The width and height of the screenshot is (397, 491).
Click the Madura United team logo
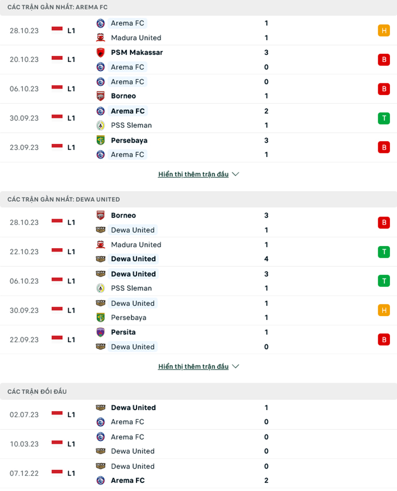pos(100,38)
